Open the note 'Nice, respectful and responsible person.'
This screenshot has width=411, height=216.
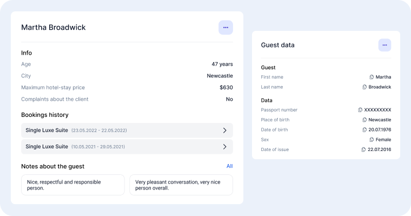tap(73, 185)
